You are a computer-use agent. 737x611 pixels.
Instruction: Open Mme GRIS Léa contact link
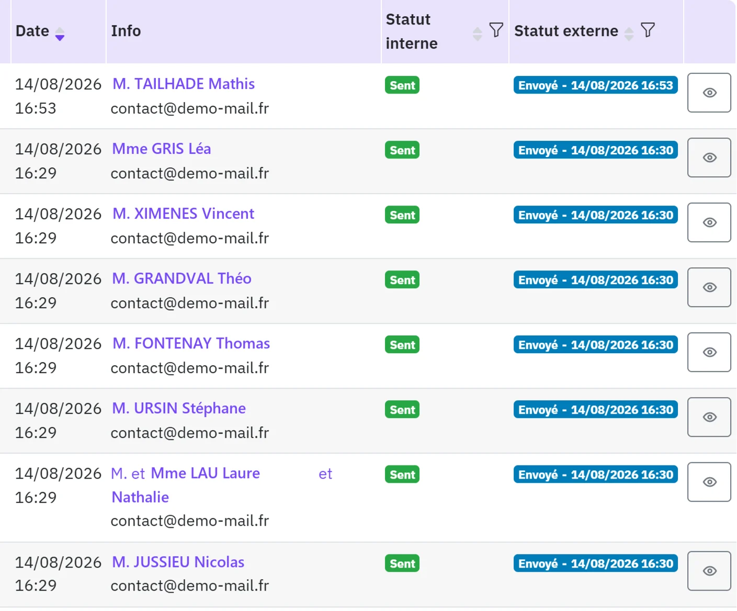[162, 149]
